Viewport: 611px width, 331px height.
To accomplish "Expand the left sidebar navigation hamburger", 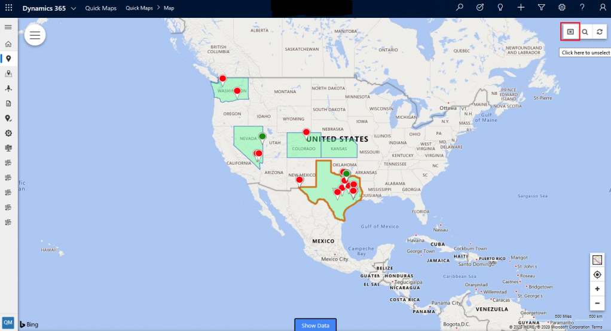I will coord(8,27).
